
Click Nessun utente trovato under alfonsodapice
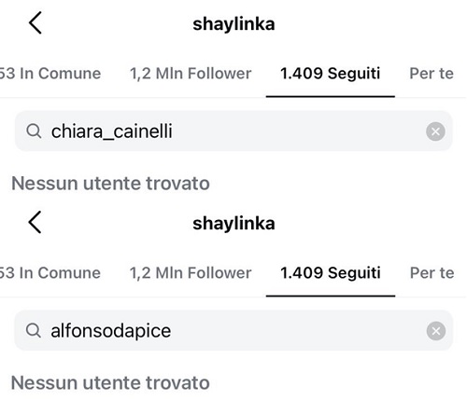pos(110,382)
